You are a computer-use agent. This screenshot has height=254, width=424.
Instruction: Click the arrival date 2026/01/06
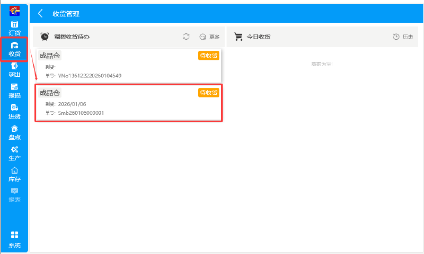[72, 104]
